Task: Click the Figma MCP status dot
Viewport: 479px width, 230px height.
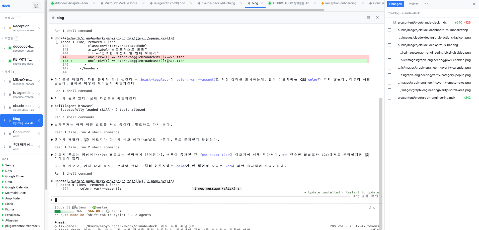Action: [x=3, y=209]
